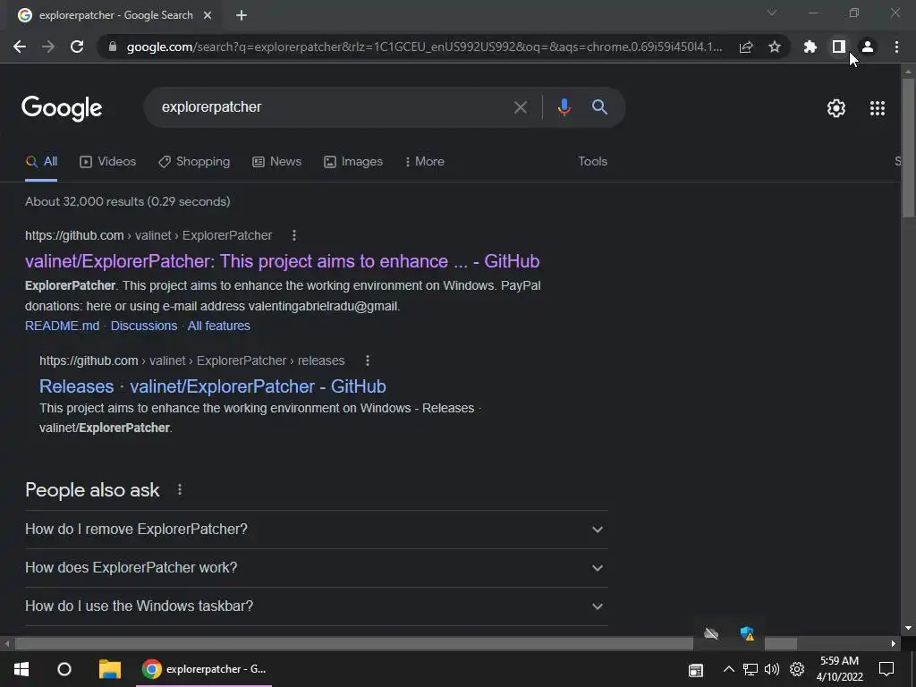Image resolution: width=916 pixels, height=687 pixels.
Task: Expand How do I remove ExplorerPatcher
Action: coord(317,530)
